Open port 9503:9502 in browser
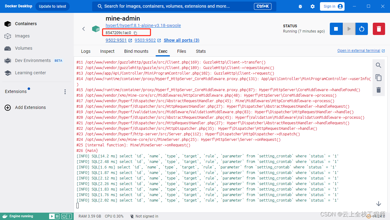This screenshot has height=220, width=390. coord(148,40)
